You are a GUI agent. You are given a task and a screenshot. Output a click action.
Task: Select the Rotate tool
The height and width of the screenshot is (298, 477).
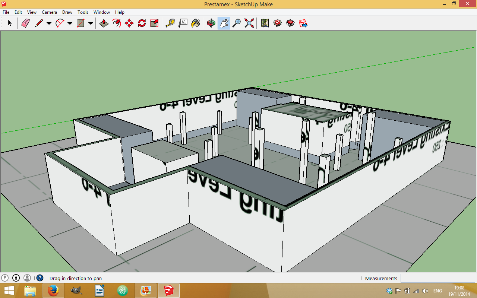tap(142, 23)
